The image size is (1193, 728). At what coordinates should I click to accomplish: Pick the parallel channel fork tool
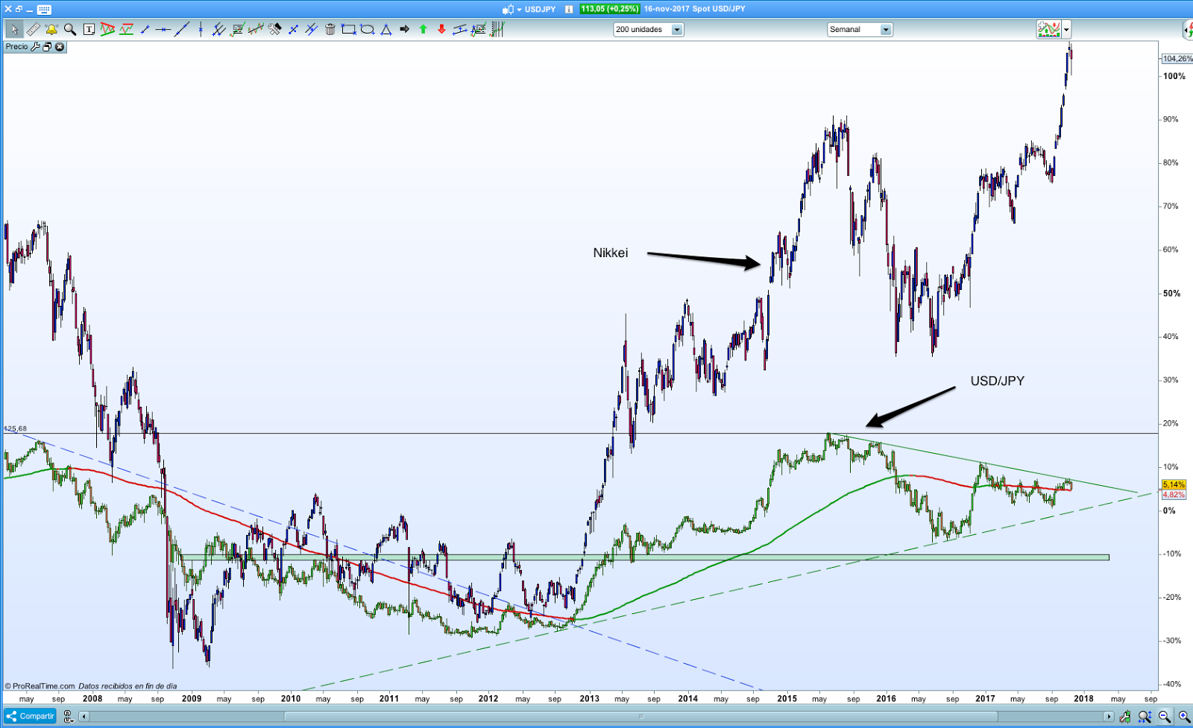(x=218, y=30)
